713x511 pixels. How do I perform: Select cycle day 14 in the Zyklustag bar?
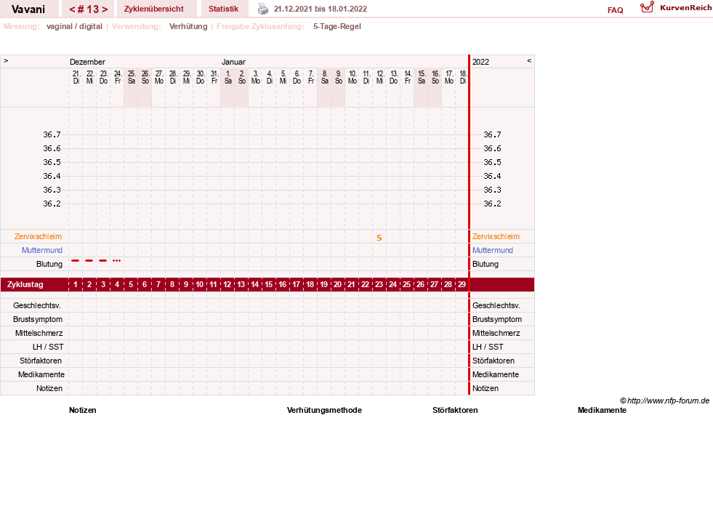tap(254, 285)
